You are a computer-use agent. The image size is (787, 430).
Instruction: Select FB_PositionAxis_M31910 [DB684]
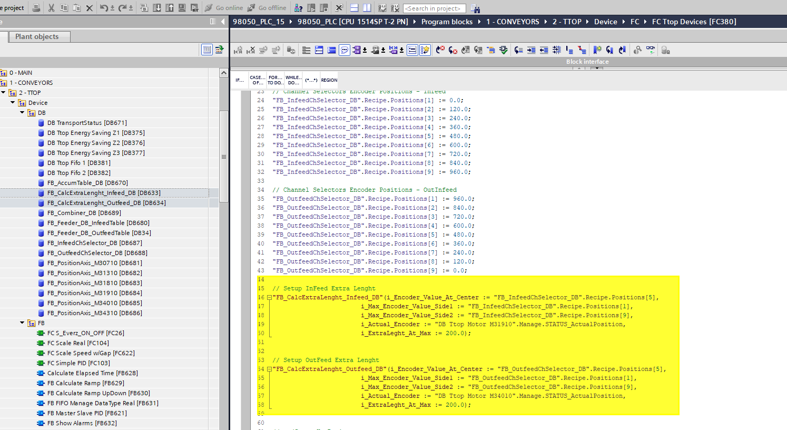click(x=95, y=293)
